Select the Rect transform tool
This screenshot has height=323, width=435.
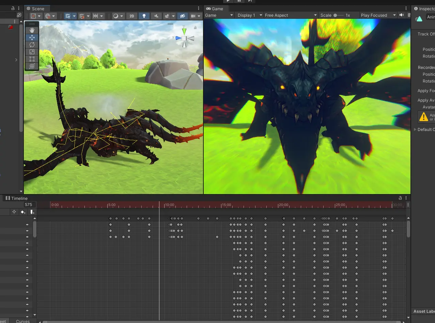point(32,59)
